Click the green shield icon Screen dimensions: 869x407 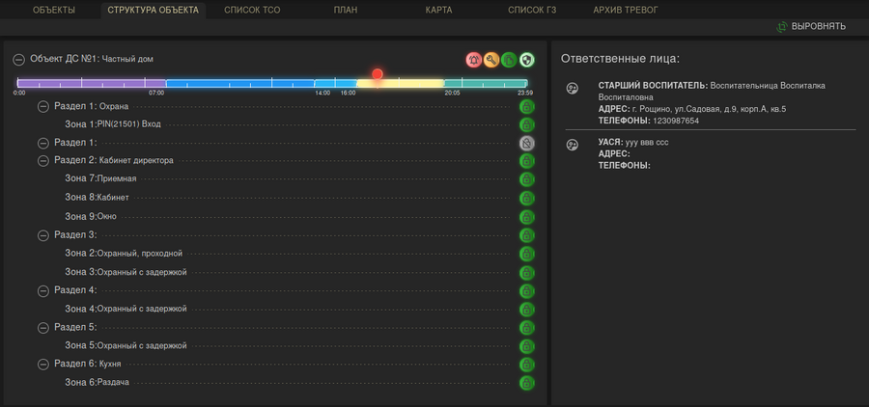pyautogui.click(x=526, y=60)
